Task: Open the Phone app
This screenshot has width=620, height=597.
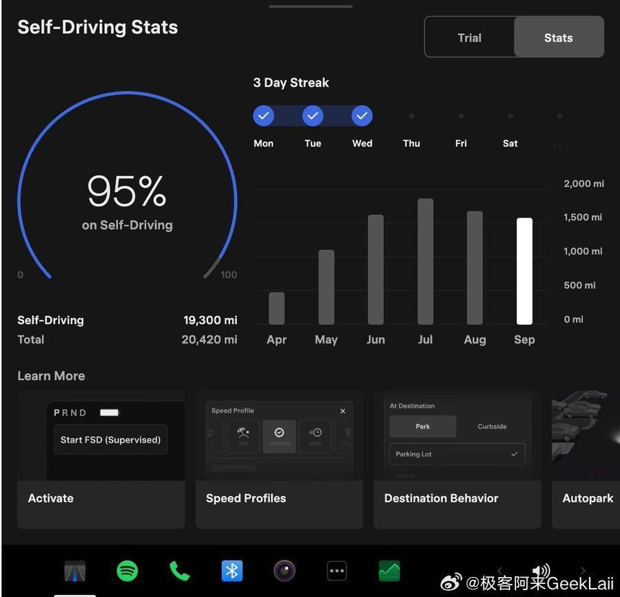Action: (x=179, y=571)
